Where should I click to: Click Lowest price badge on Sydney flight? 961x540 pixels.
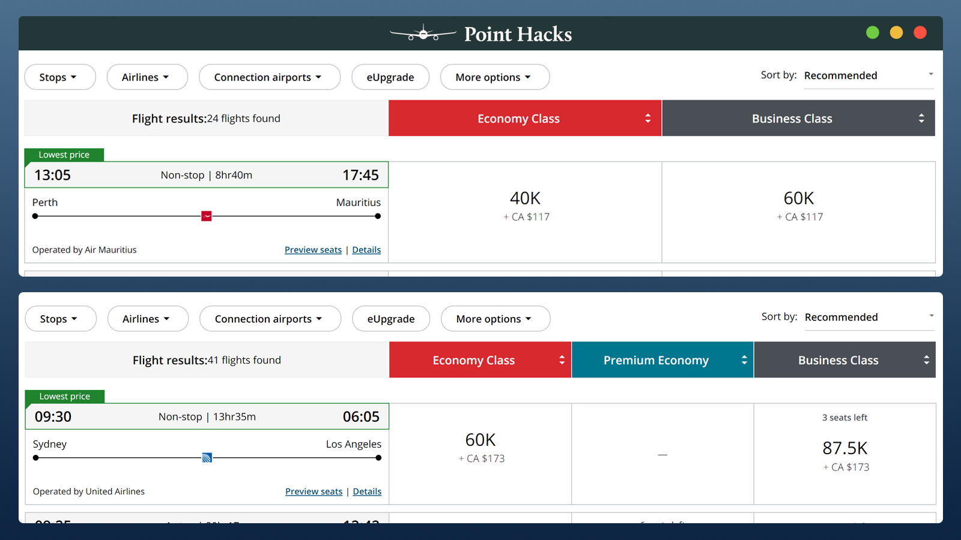point(65,397)
